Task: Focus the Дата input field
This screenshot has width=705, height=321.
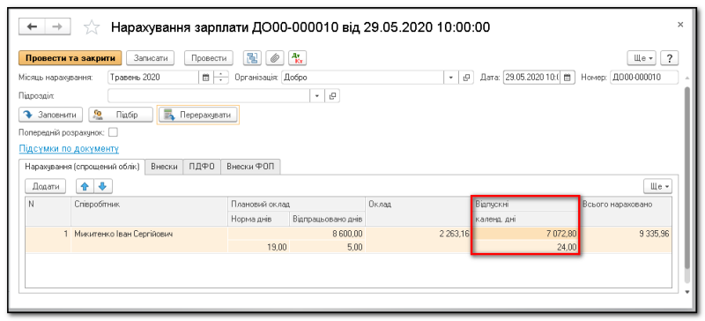Action: [531, 78]
